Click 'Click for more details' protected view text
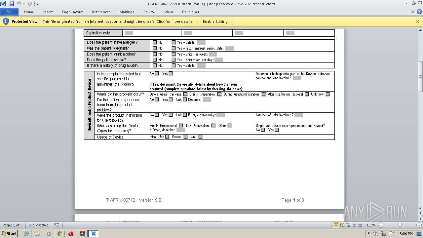 point(175,21)
